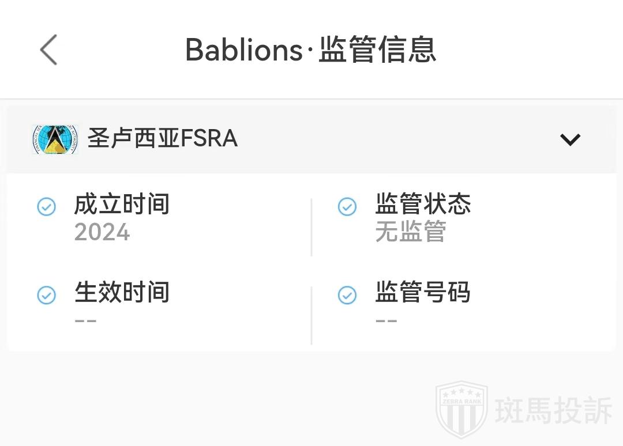This screenshot has height=446, width=623.
Task: Click the 2024 establishment year value
Action: tap(102, 232)
